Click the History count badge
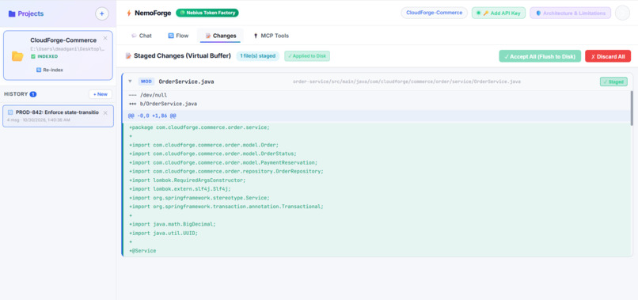The height and width of the screenshot is (300, 638). 33,94
